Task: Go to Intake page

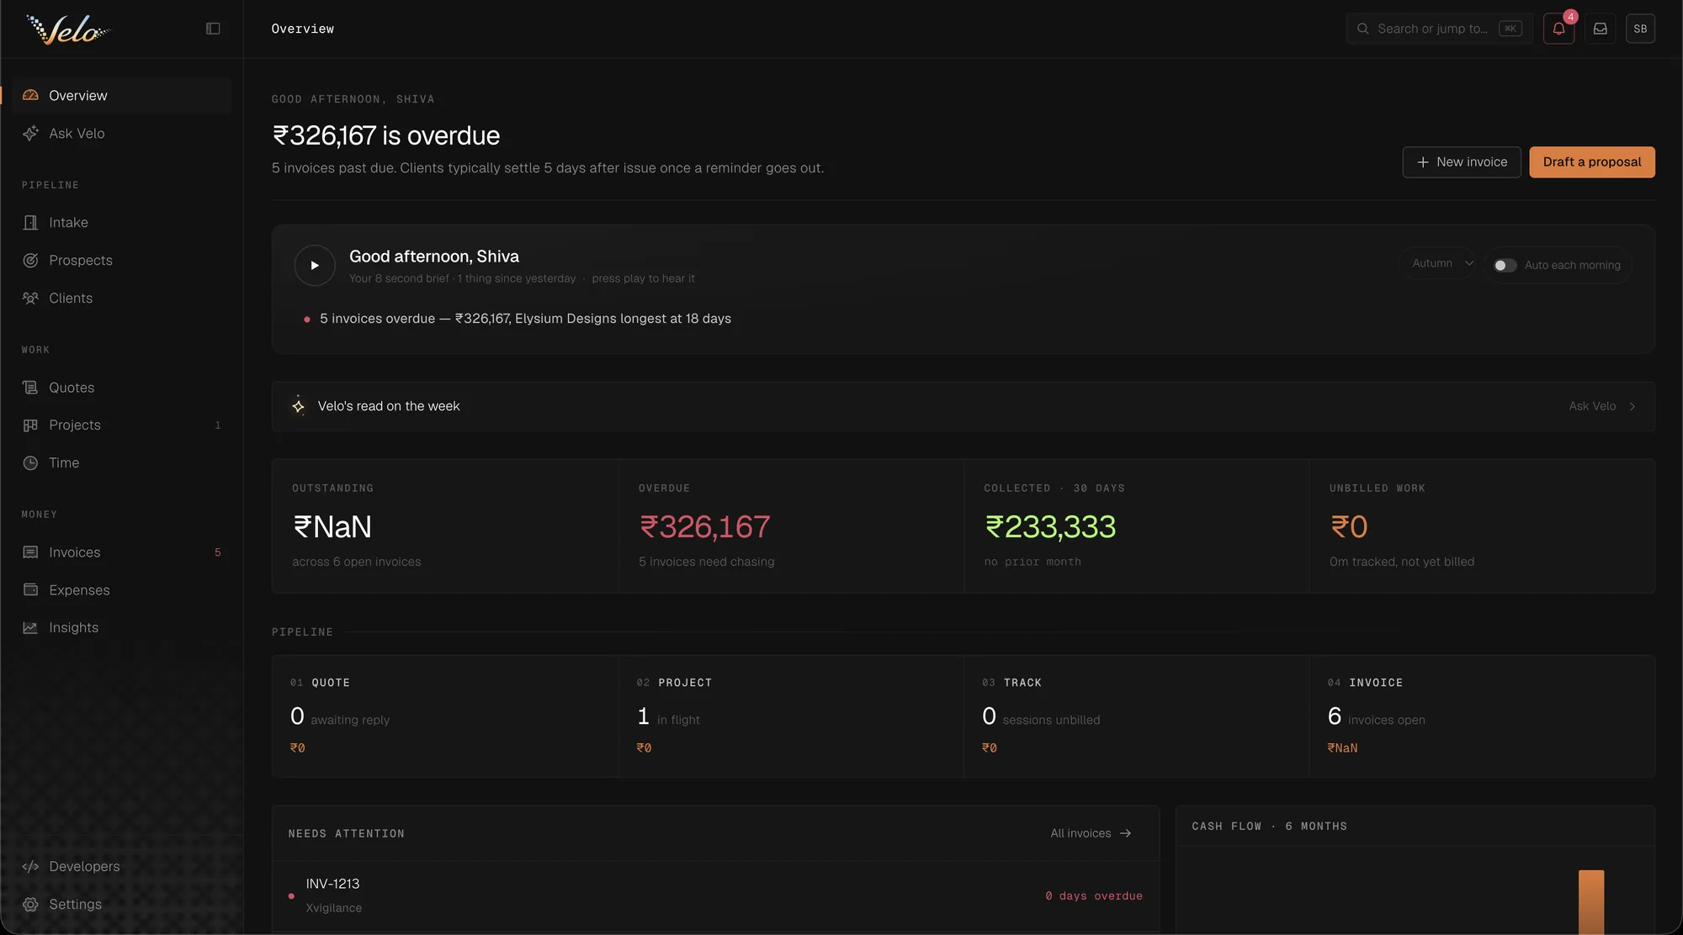Action: coord(121,223)
